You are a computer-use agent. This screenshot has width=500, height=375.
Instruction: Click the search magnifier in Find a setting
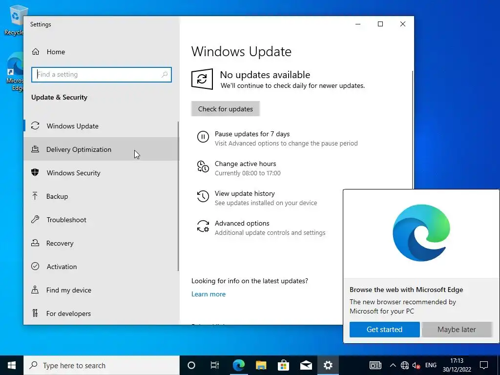coord(165,75)
